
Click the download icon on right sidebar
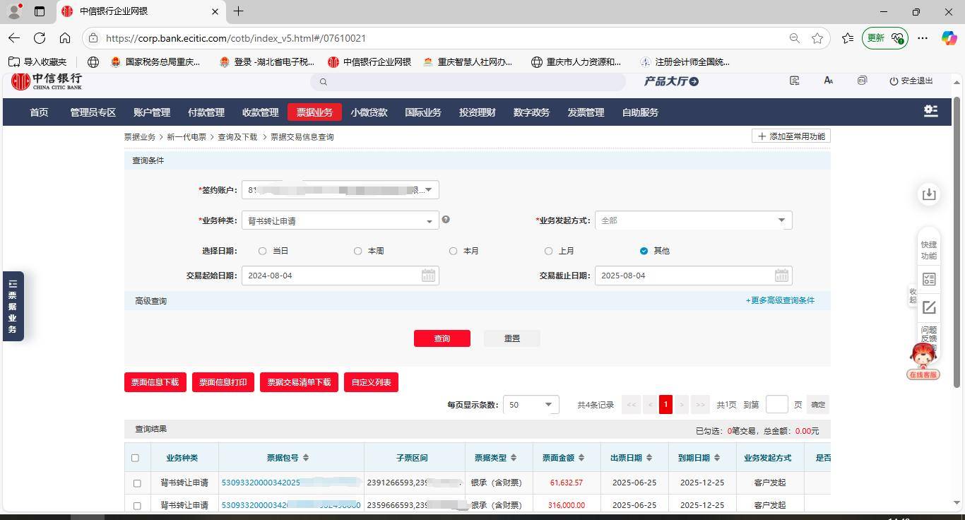tap(929, 194)
